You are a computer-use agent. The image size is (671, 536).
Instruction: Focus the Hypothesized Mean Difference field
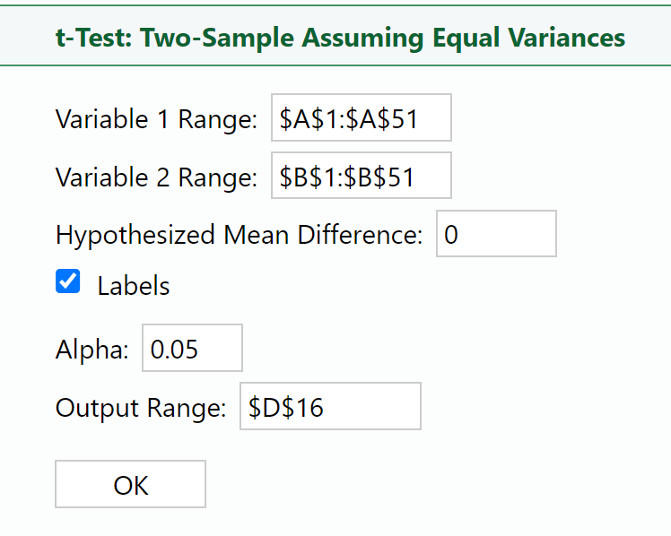tap(496, 234)
